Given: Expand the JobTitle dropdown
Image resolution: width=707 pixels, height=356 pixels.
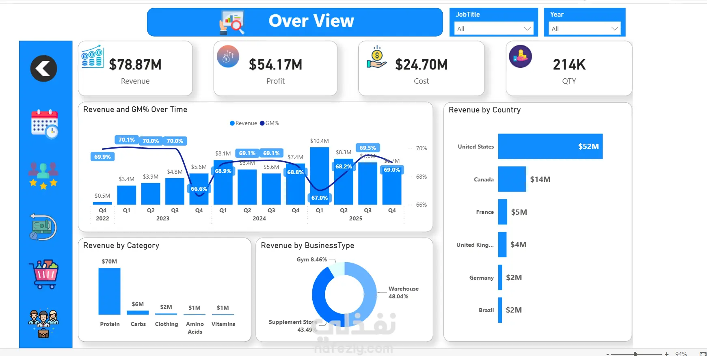Looking at the screenshot, I should (x=494, y=28).
